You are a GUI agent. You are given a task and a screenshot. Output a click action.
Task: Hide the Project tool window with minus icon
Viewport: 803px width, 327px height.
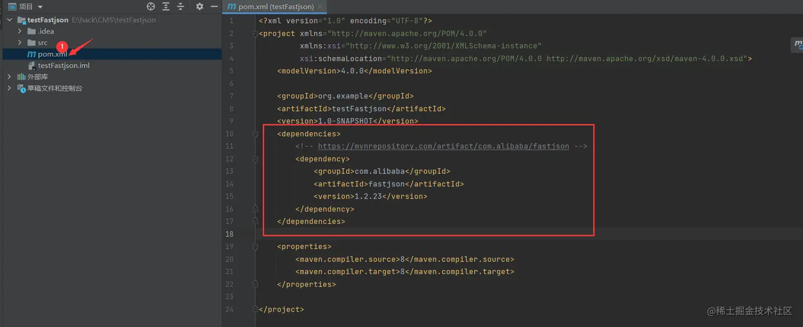coord(214,6)
